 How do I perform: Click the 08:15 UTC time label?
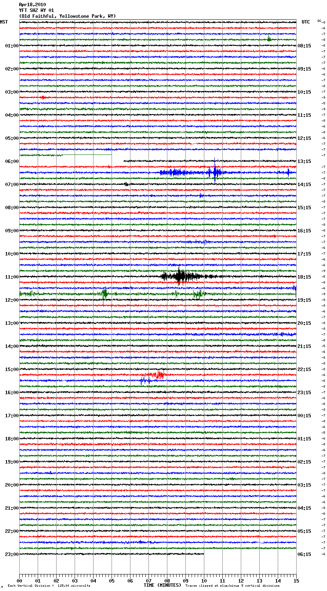[x=304, y=46]
